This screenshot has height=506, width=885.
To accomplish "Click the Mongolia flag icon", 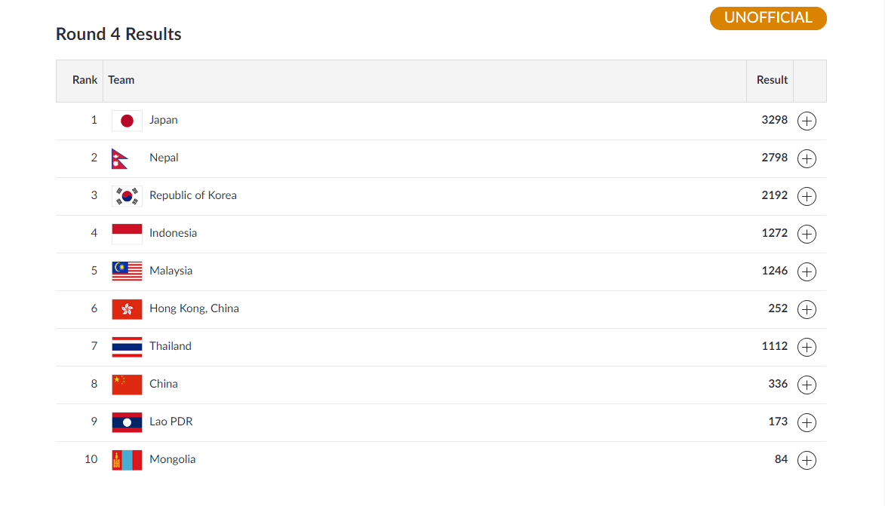I will point(127,460).
